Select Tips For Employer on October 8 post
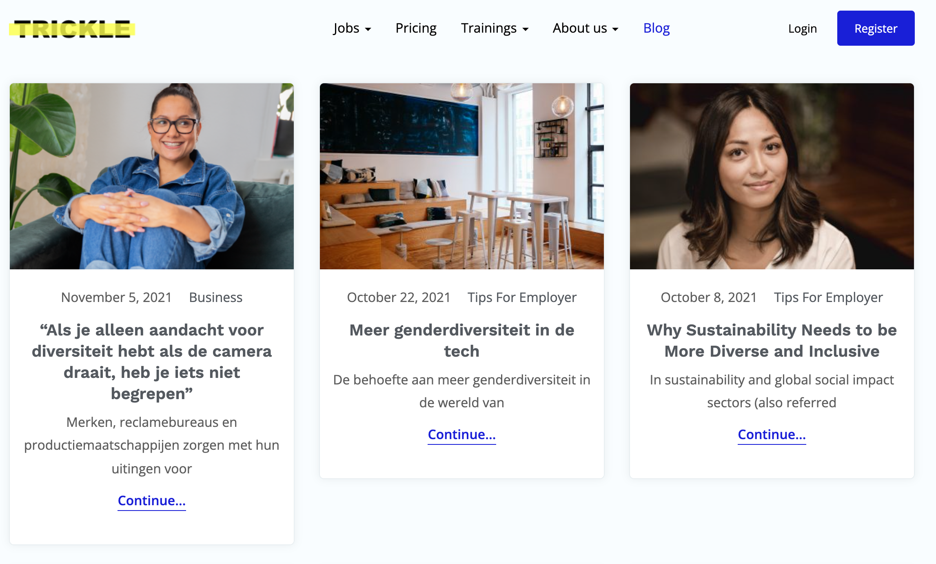936x564 pixels. pyautogui.click(x=828, y=297)
